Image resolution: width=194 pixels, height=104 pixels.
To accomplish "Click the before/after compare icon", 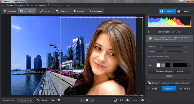I will point(59,100).
